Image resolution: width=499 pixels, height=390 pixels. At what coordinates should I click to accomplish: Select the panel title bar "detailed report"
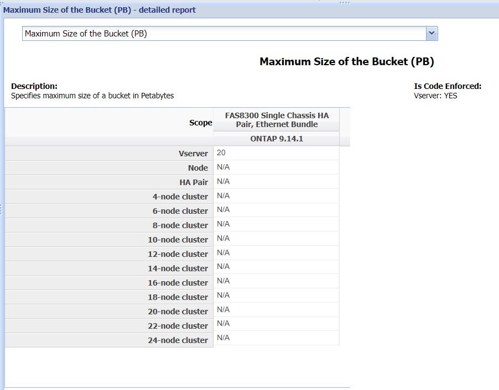click(x=100, y=10)
